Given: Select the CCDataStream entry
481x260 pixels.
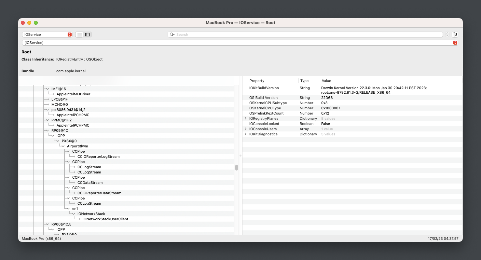Looking at the screenshot, I should click(x=90, y=183).
